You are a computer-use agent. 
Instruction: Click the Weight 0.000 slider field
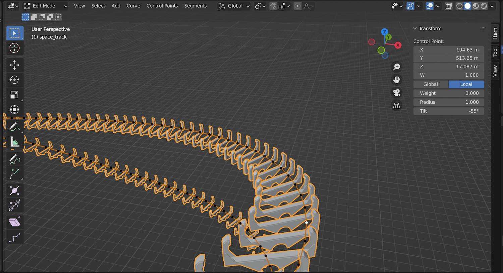(x=449, y=93)
